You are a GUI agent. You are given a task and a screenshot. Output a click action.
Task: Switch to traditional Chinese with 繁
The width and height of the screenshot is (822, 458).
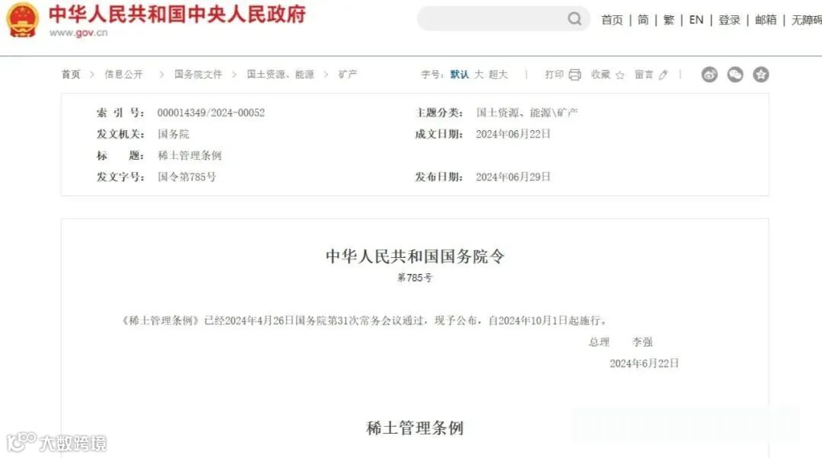669,20
